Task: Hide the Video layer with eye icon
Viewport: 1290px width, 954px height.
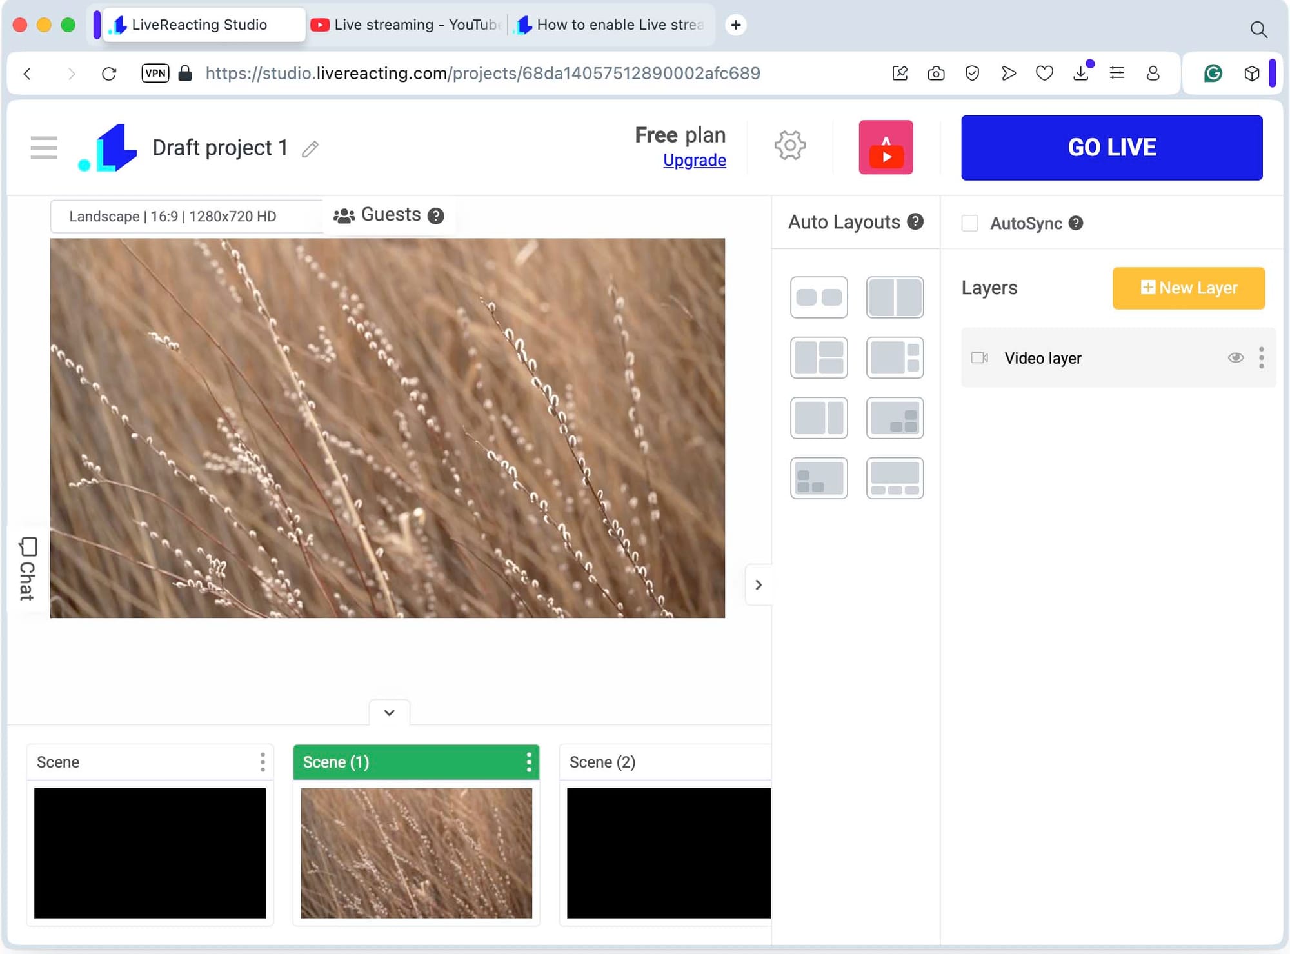Action: (x=1235, y=357)
